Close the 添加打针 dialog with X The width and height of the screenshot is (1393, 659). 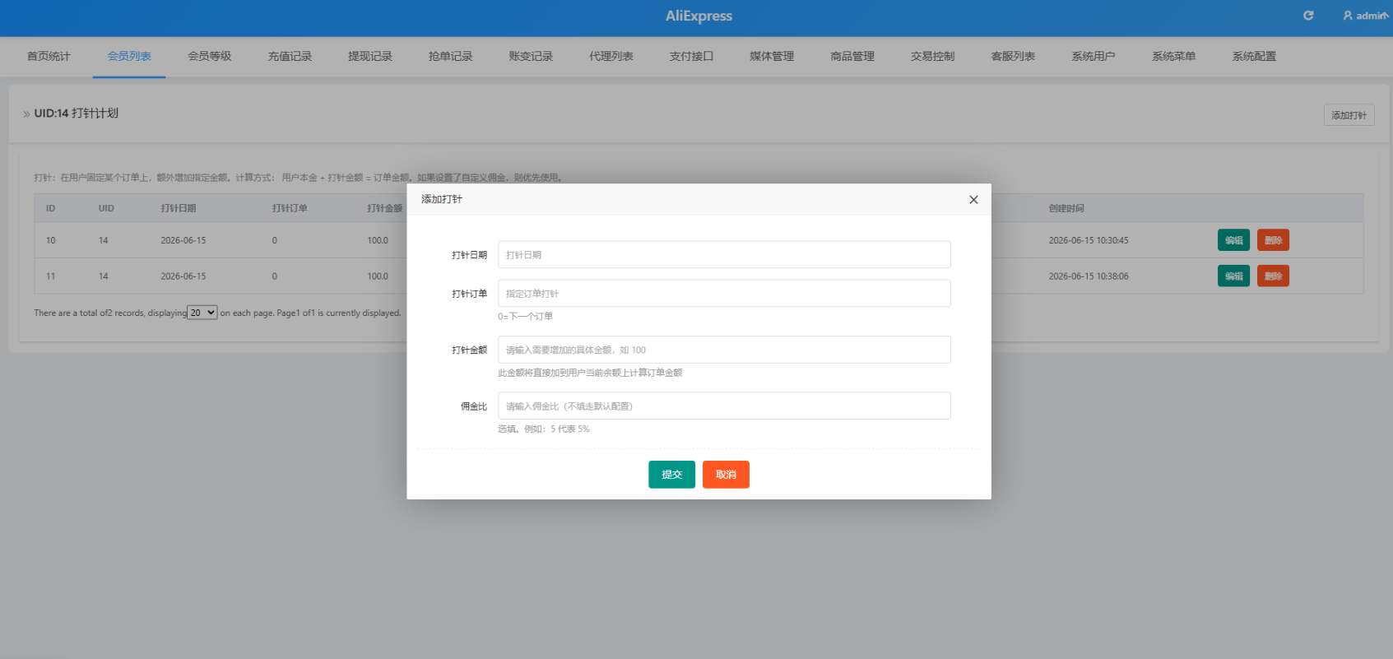973,200
